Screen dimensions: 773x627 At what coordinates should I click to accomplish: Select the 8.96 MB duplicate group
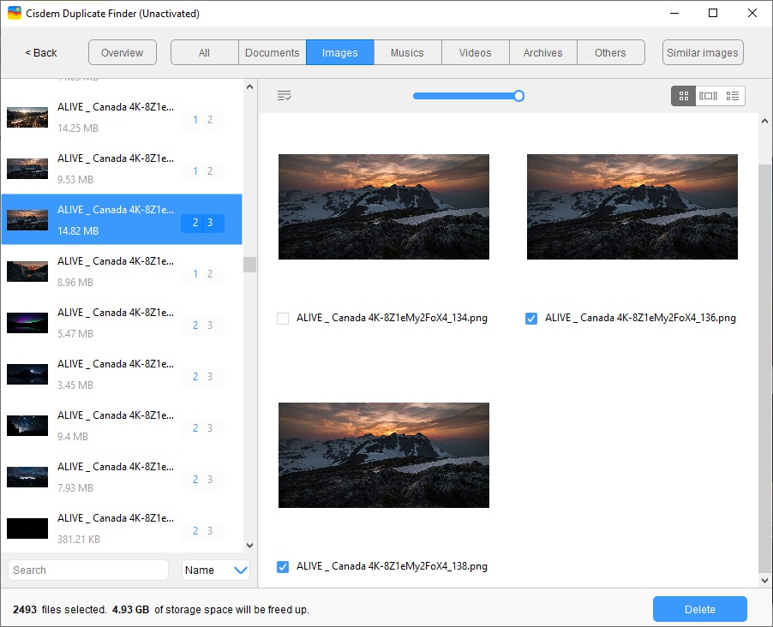(122, 271)
